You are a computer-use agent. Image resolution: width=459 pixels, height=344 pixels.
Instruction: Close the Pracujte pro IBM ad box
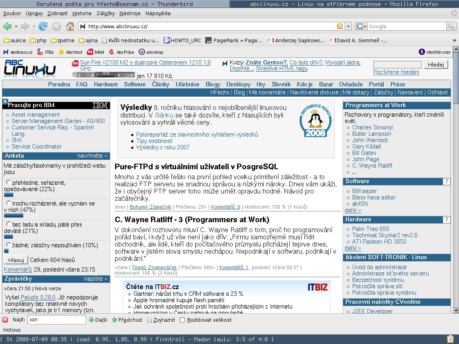(x=5, y=102)
